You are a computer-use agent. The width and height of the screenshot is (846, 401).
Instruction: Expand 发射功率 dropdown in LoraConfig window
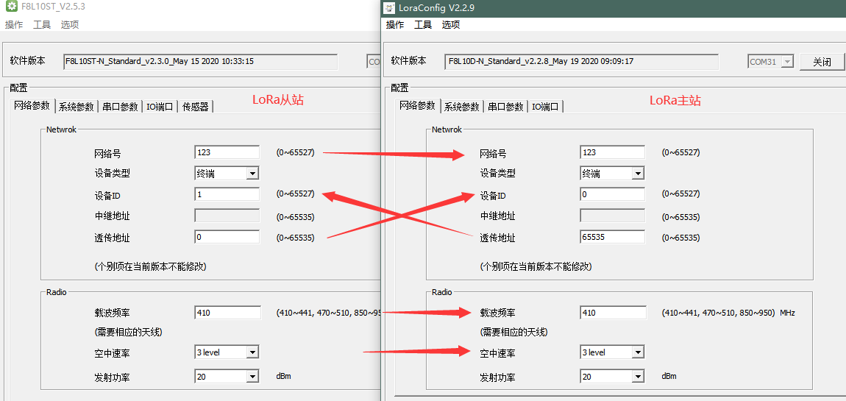(638, 377)
